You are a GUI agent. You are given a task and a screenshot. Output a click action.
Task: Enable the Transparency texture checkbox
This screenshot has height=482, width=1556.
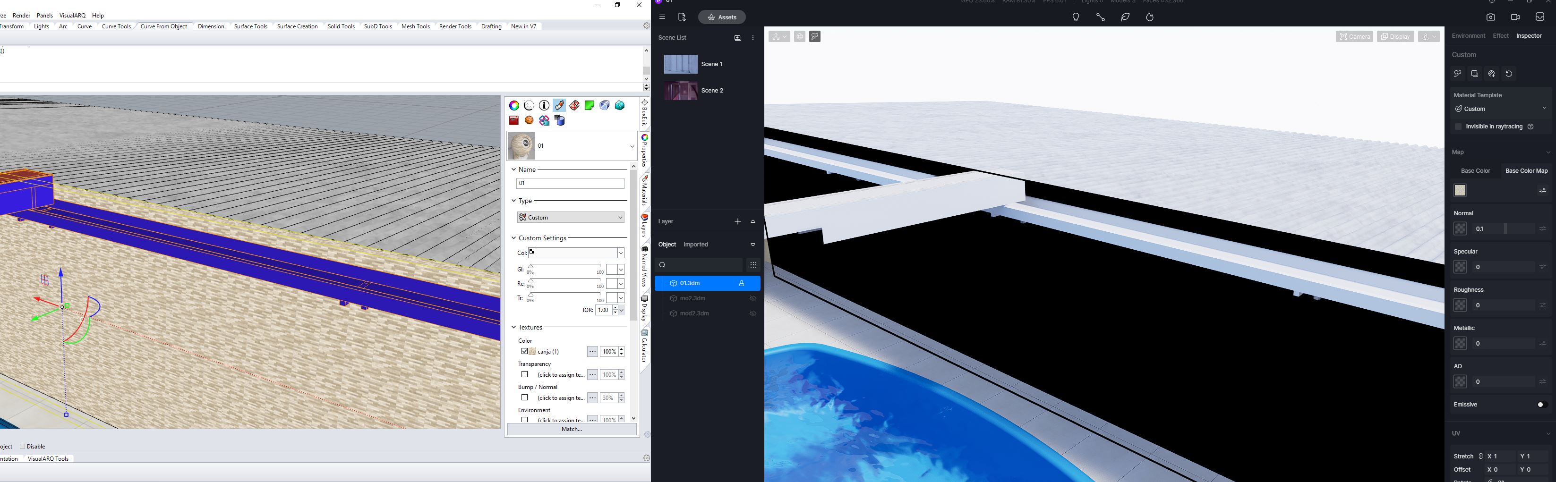524,374
